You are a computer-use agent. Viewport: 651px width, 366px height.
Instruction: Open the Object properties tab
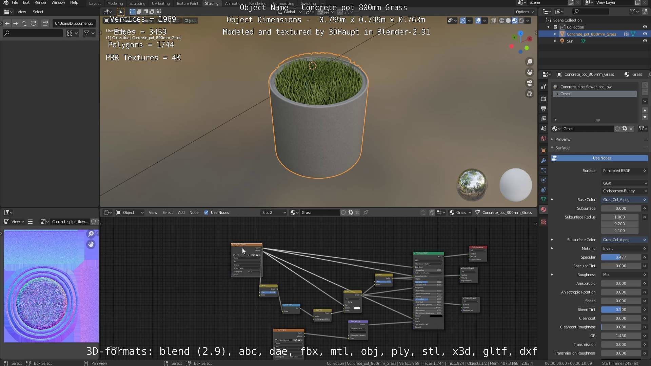coord(544,150)
